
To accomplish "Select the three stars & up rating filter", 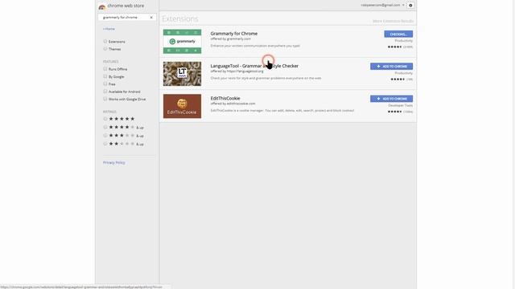I will (105, 136).
